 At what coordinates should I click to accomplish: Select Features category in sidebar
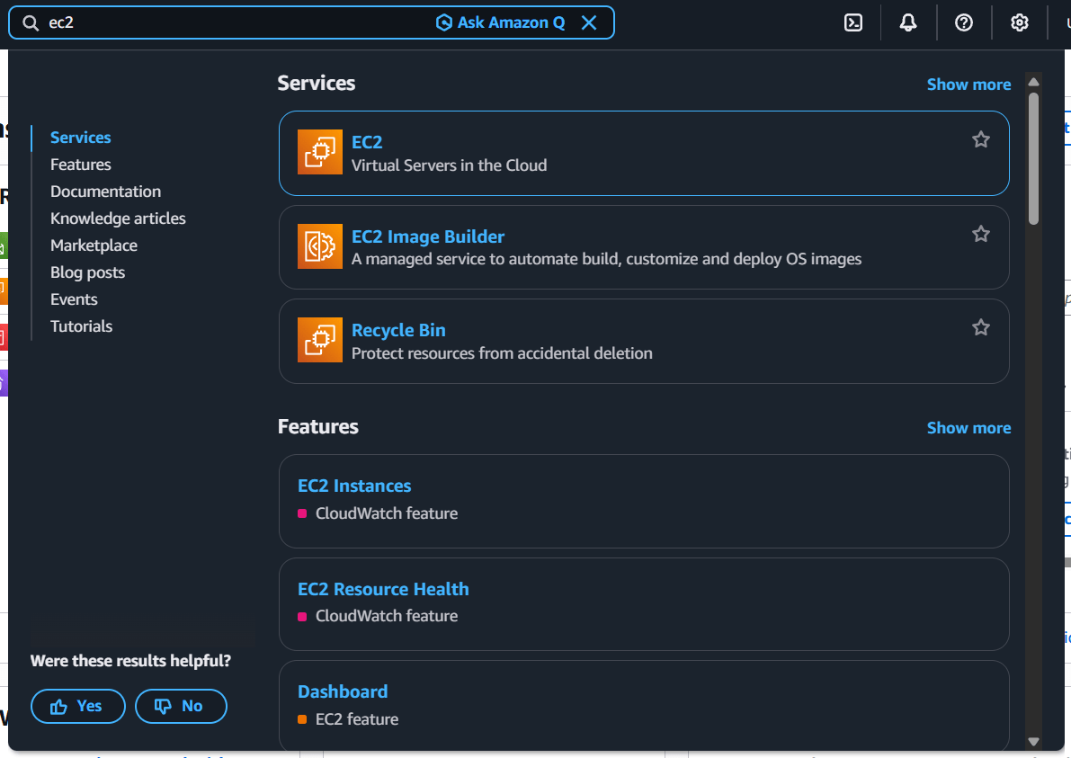click(81, 165)
